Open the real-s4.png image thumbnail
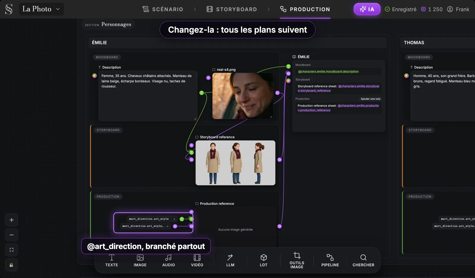Image resolution: width=475 pixels, height=278 pixels. (243, 96)
